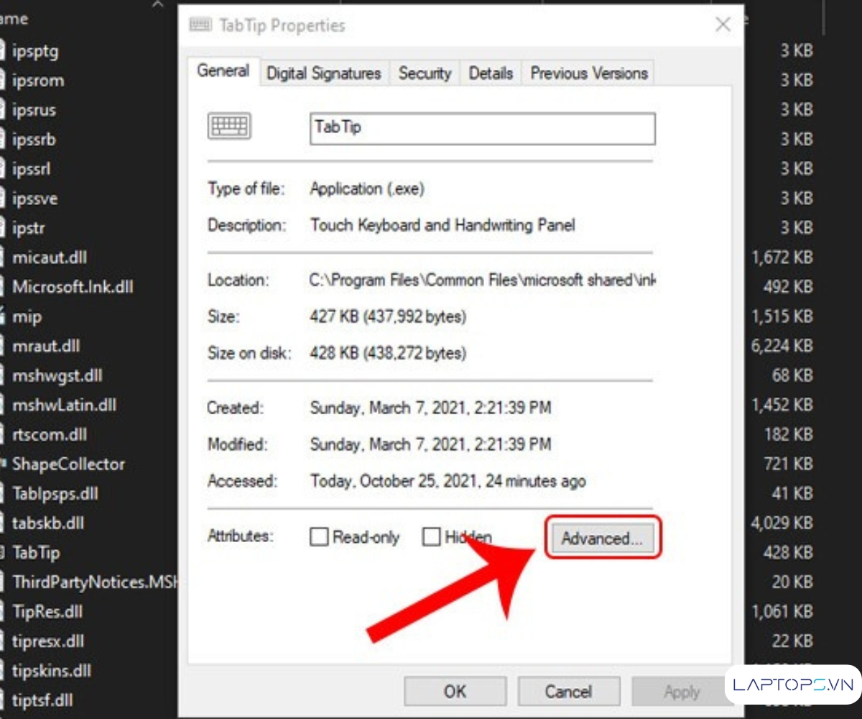Select tipskins.dll in the file list
Screen dimensions: 862x719
tap(52, 670)
